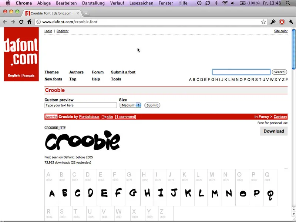
Task: Open the Bluetooth menu bar icon
Action: [216, 3]
